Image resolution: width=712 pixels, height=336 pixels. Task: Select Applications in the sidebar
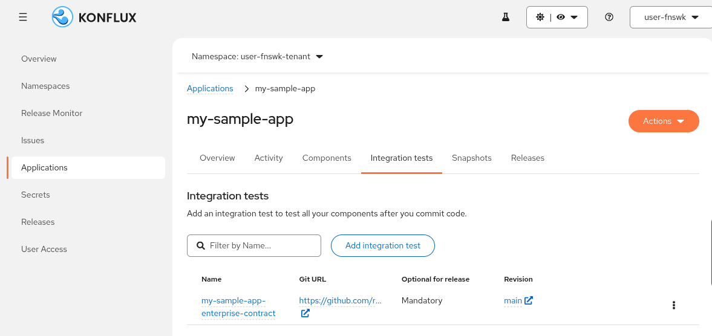88,168
